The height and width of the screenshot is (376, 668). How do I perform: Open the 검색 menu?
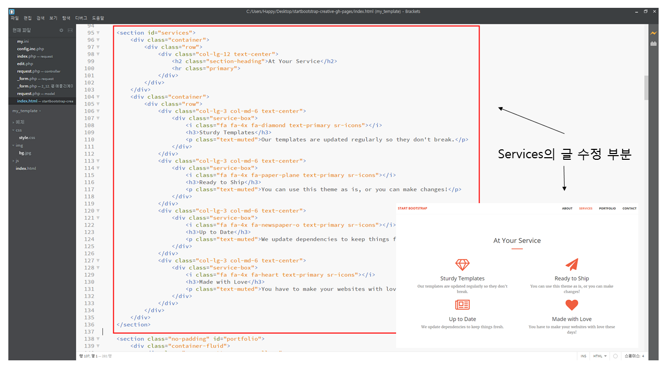point(41,18)
